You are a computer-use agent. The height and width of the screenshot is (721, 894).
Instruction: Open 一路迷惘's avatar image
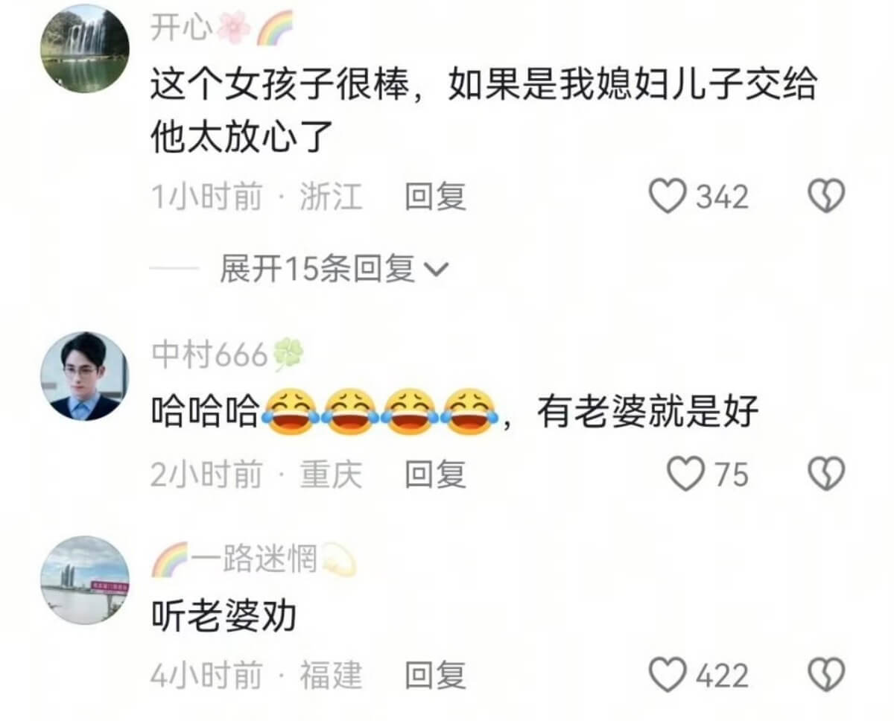pyautogui.click(x=84, y=580)
